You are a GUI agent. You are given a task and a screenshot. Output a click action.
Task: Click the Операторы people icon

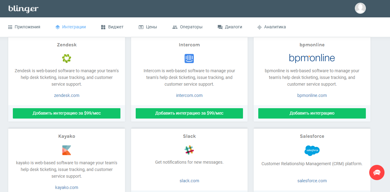point(175,27)
